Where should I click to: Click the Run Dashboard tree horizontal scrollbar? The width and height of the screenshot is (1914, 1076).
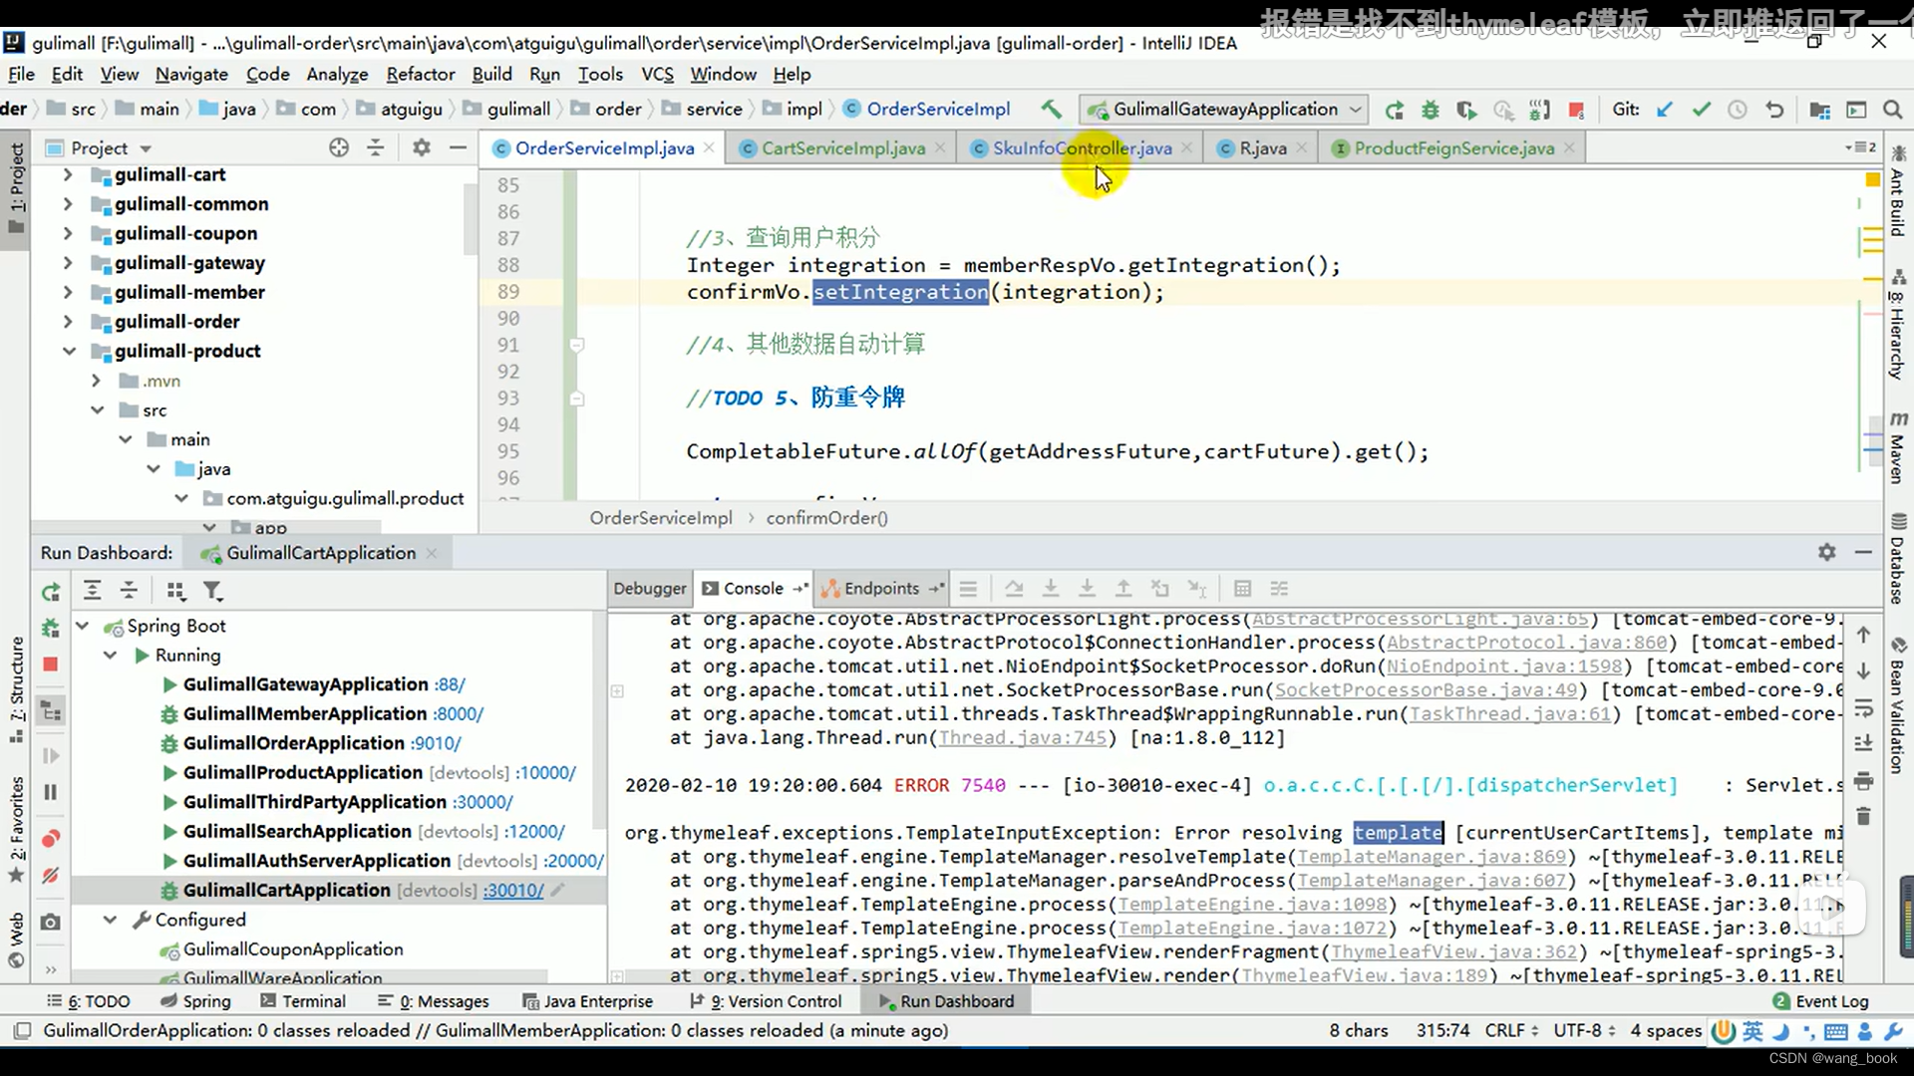click(309, 978)
